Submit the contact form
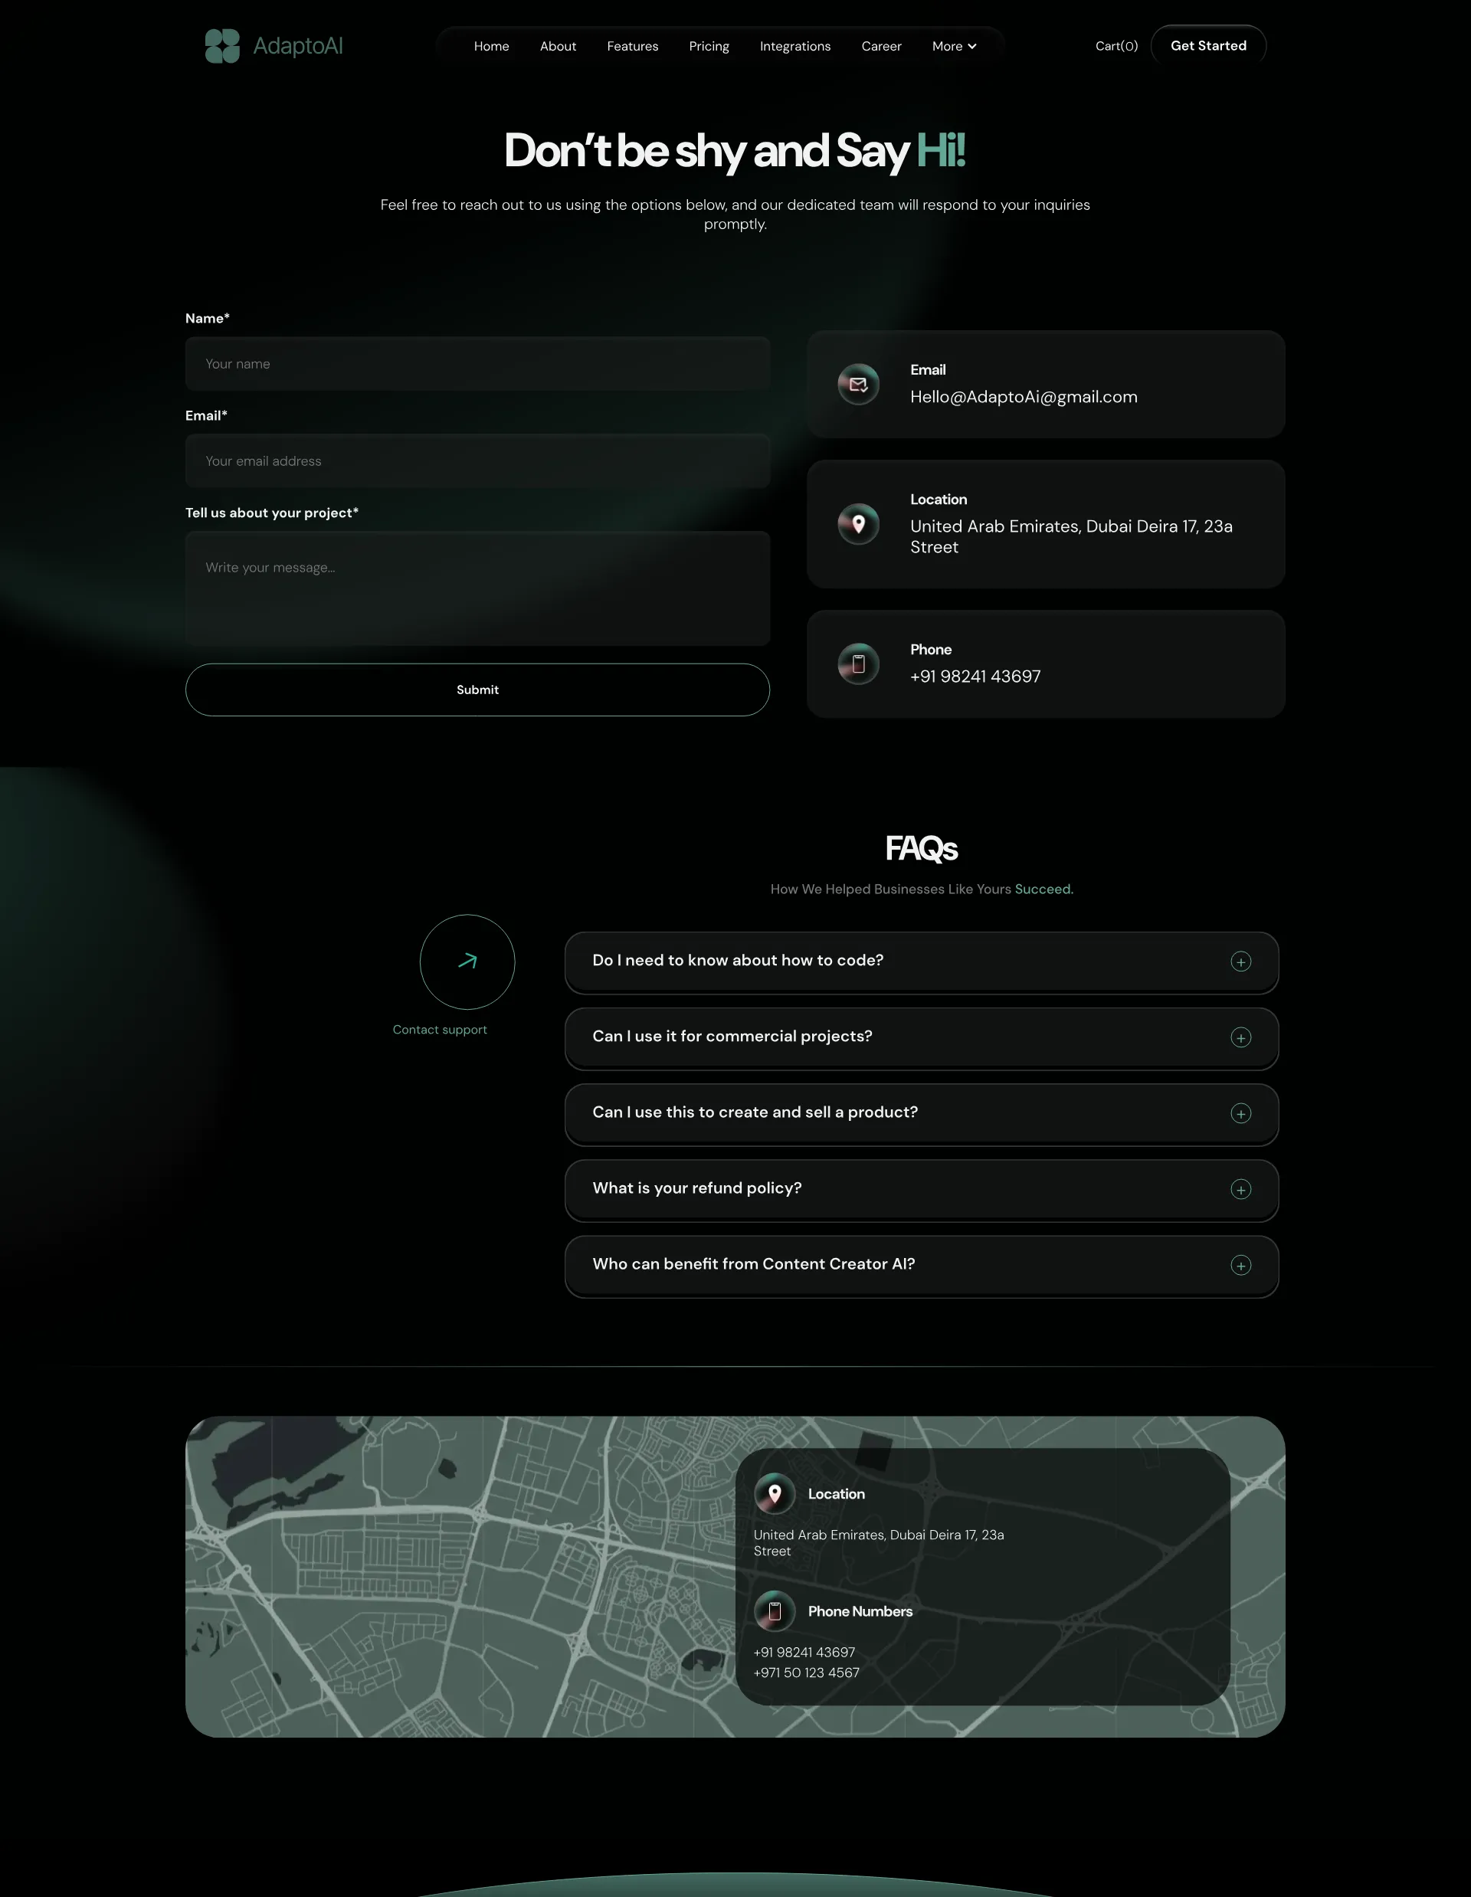Viewport: 1471px width, 1897px height. pos(477,690)
